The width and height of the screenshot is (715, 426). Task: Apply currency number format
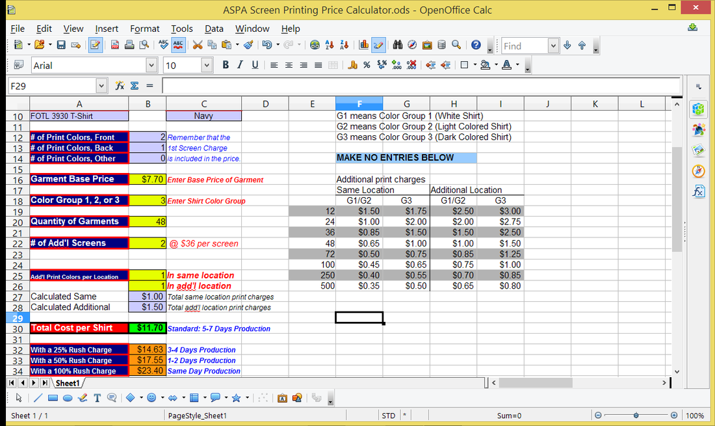[353, 65]
